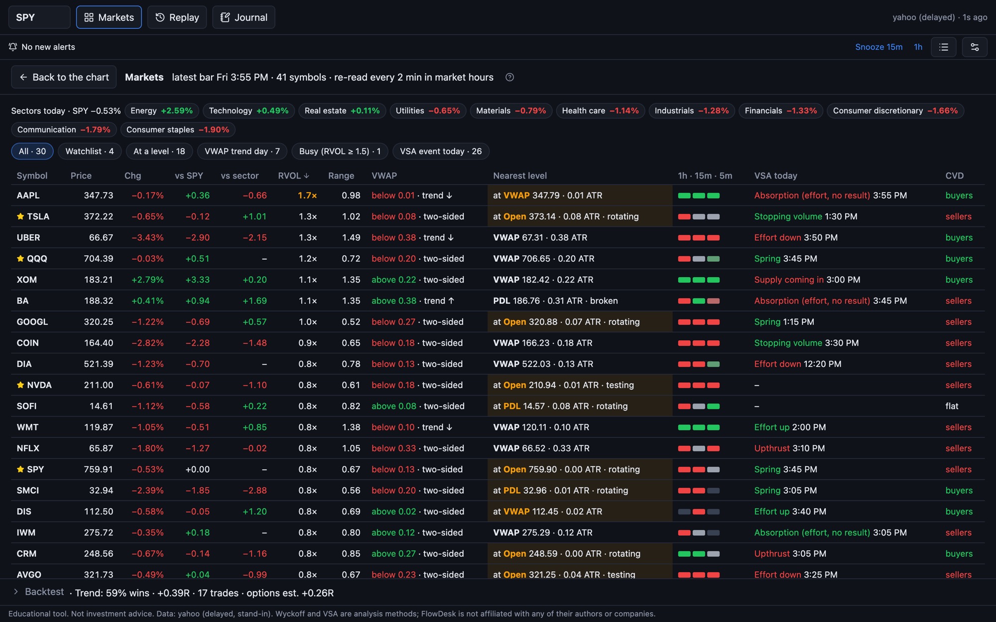Select the Health care sector chip

(600, 110)
